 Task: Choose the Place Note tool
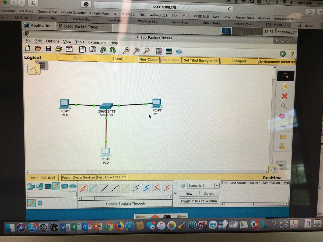(x=285, y=86)
